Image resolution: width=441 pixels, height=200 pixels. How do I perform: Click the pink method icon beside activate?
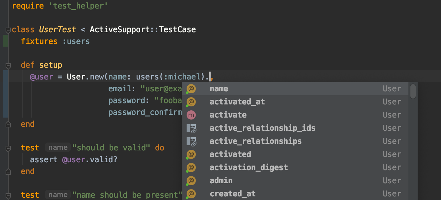pos(191,115)
